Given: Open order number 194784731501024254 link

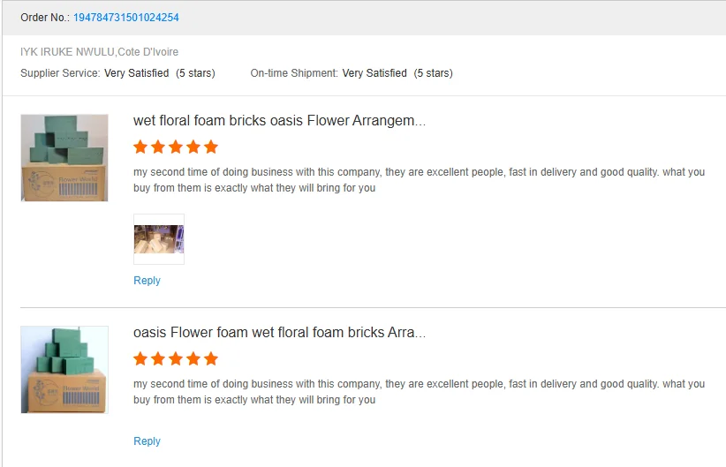Looking at the screenshot, I should click(x=128, y=18).
